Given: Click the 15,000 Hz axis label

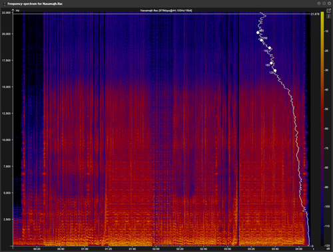Looking at the screenshot, I should pos(6,87).
